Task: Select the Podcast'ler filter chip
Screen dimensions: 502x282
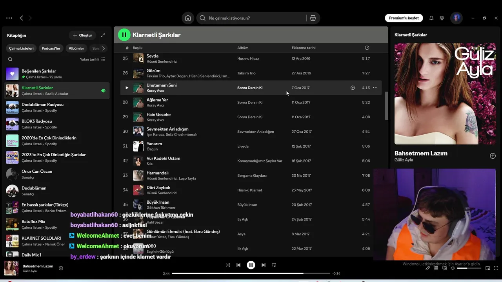Action: tap(51, 48)
